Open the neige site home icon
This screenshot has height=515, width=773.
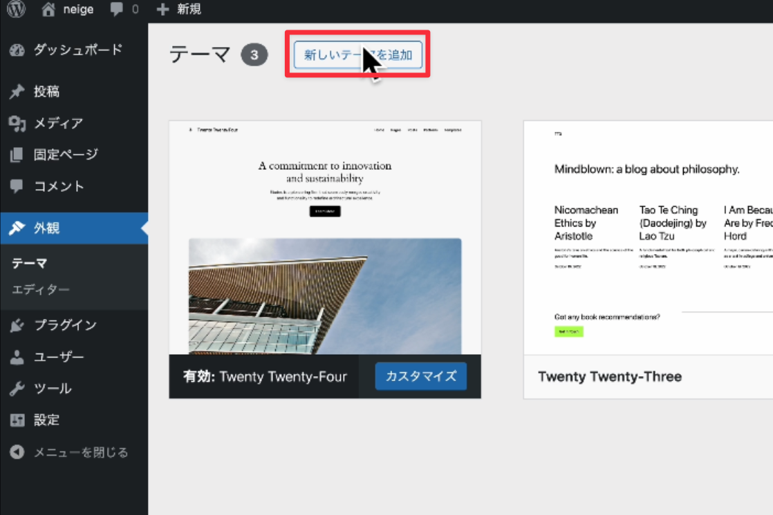coord(48,10)
